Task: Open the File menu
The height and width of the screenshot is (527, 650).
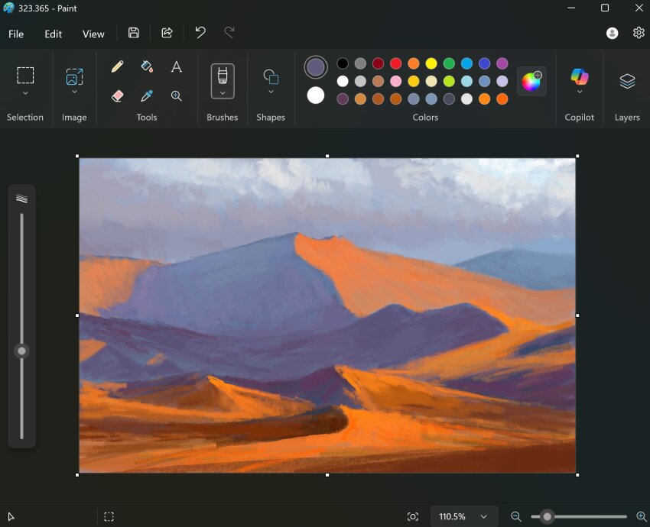Action: point(15,34)
